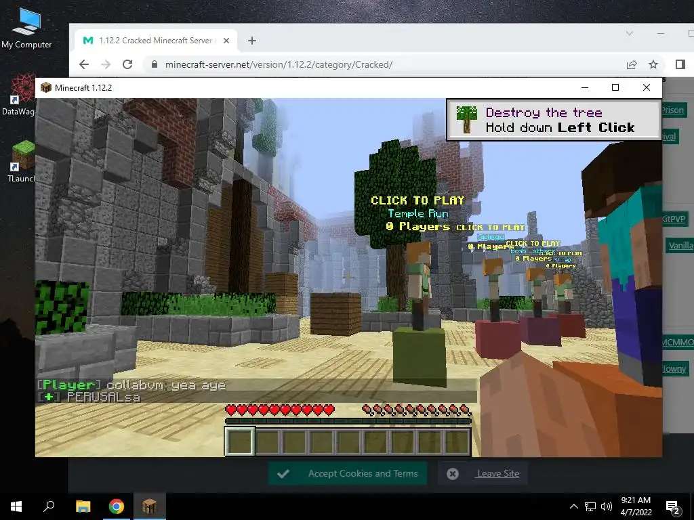
Task: Click the share page icon in Chrome
Action: tap(632, 64)
